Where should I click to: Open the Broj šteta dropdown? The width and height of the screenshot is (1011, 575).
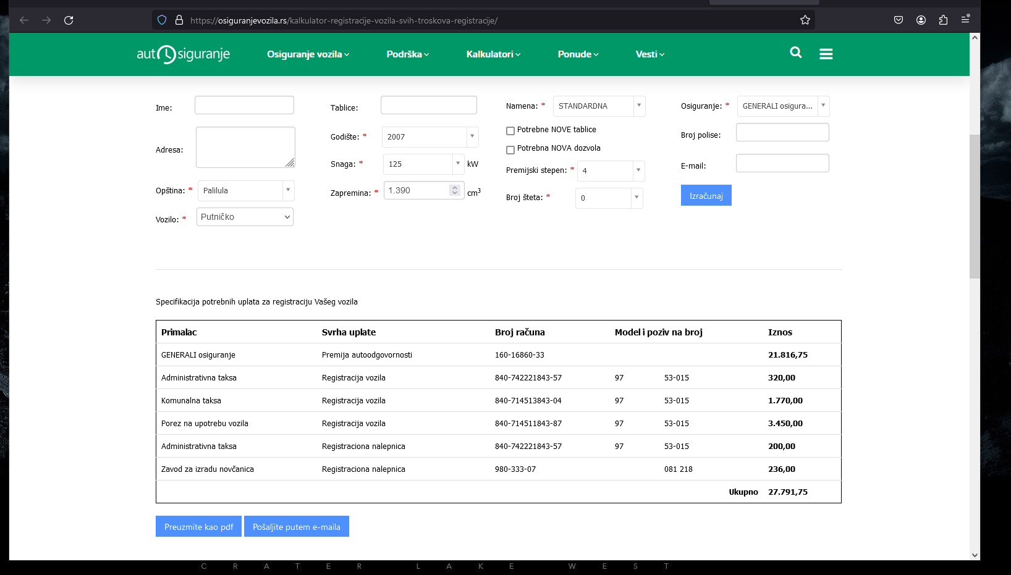point(609,198)
